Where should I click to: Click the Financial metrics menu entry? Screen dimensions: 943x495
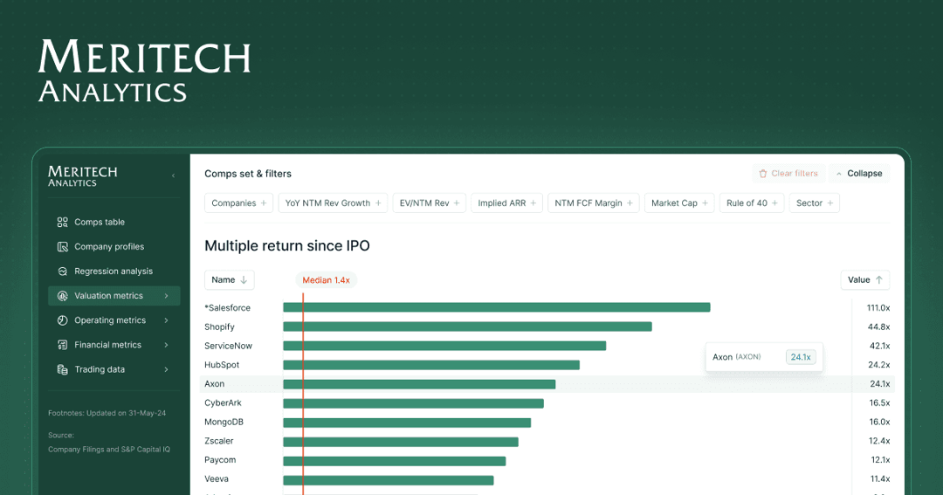point(114,345)
